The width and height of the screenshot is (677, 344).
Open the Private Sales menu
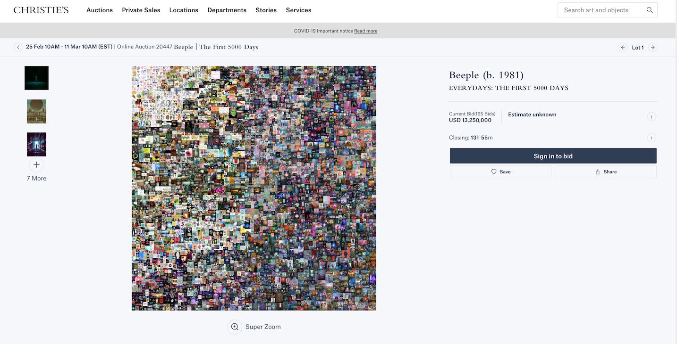tap(141, 10)
